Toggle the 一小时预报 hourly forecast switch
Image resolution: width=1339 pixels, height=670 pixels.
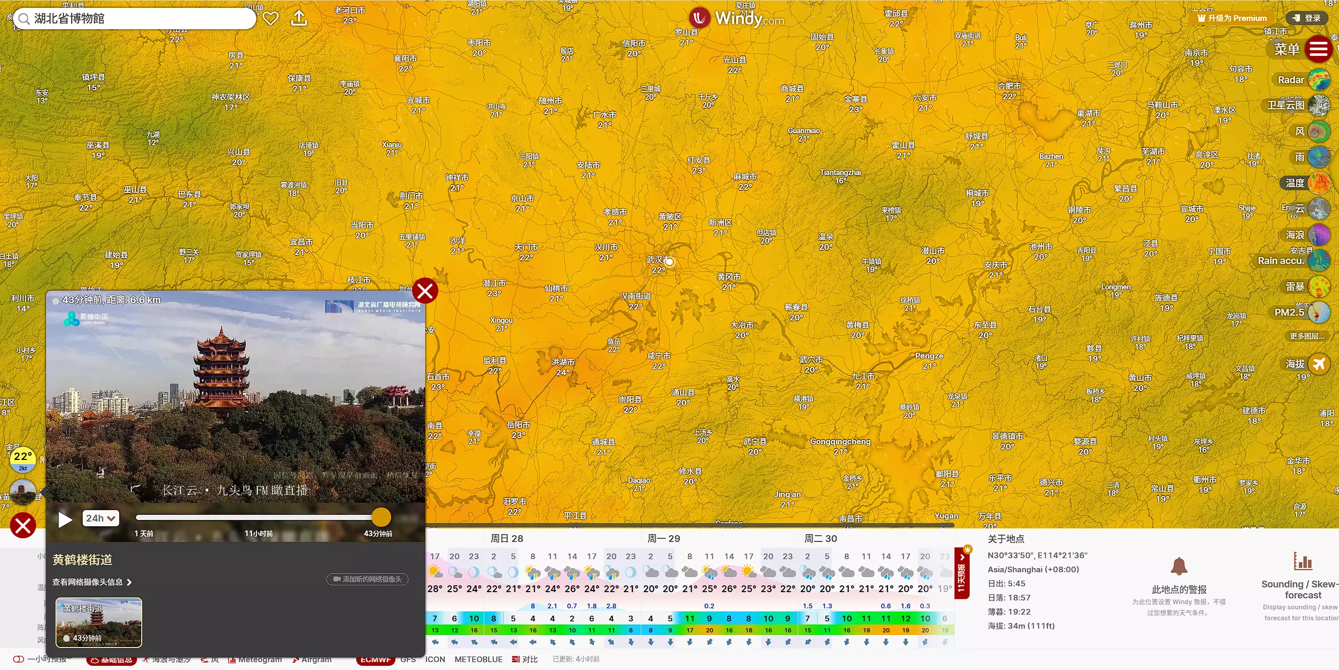tap(19, 659)
